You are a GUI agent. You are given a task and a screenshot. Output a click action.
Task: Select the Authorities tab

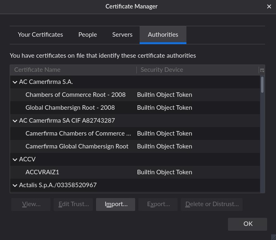[x=163, y=35]
